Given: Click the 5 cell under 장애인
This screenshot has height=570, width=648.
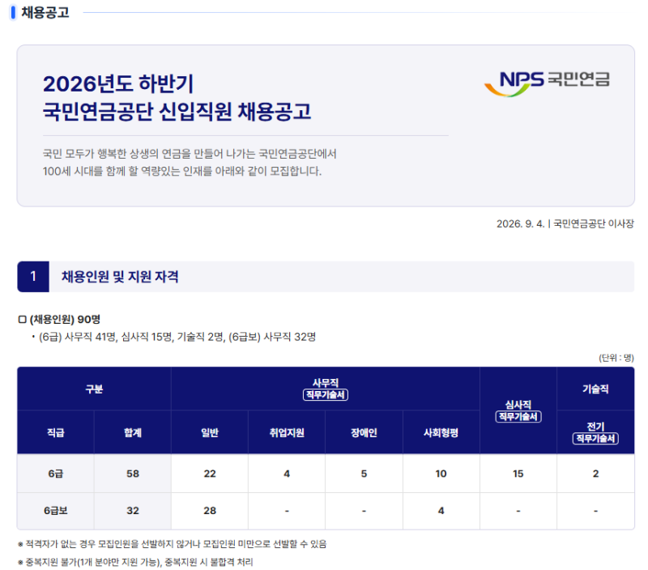Looking at the screenshot, I should [x=364, y=474].
